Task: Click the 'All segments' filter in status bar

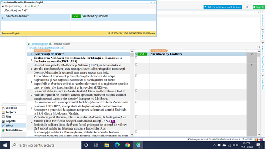Action: coord(195,139)
